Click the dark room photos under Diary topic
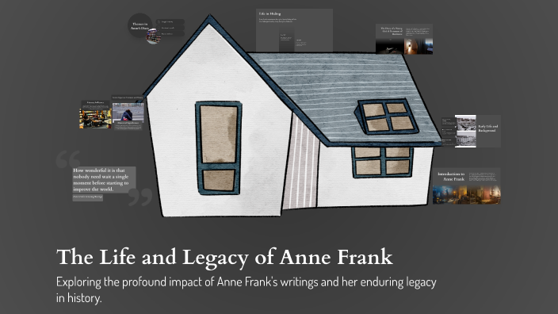This screenshot has width=558, height=314. pos(404,45)
